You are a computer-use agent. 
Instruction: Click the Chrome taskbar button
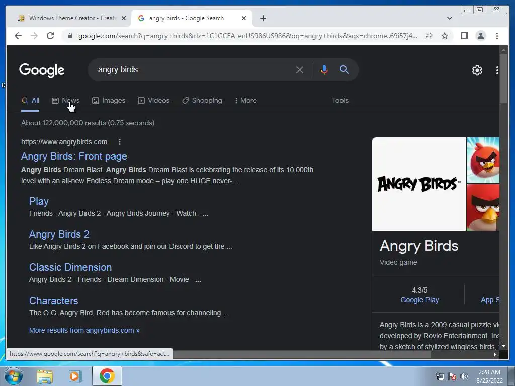coord(107,376)
